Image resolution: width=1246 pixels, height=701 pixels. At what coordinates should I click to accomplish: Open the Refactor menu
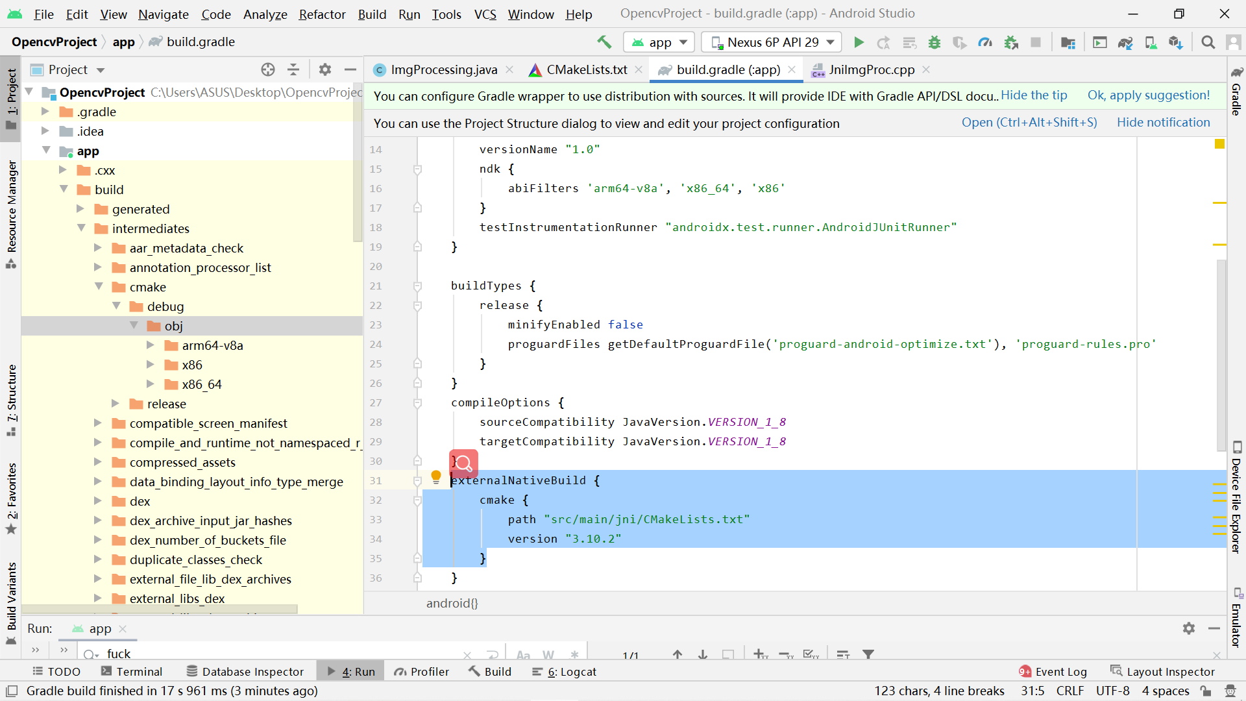322,14
